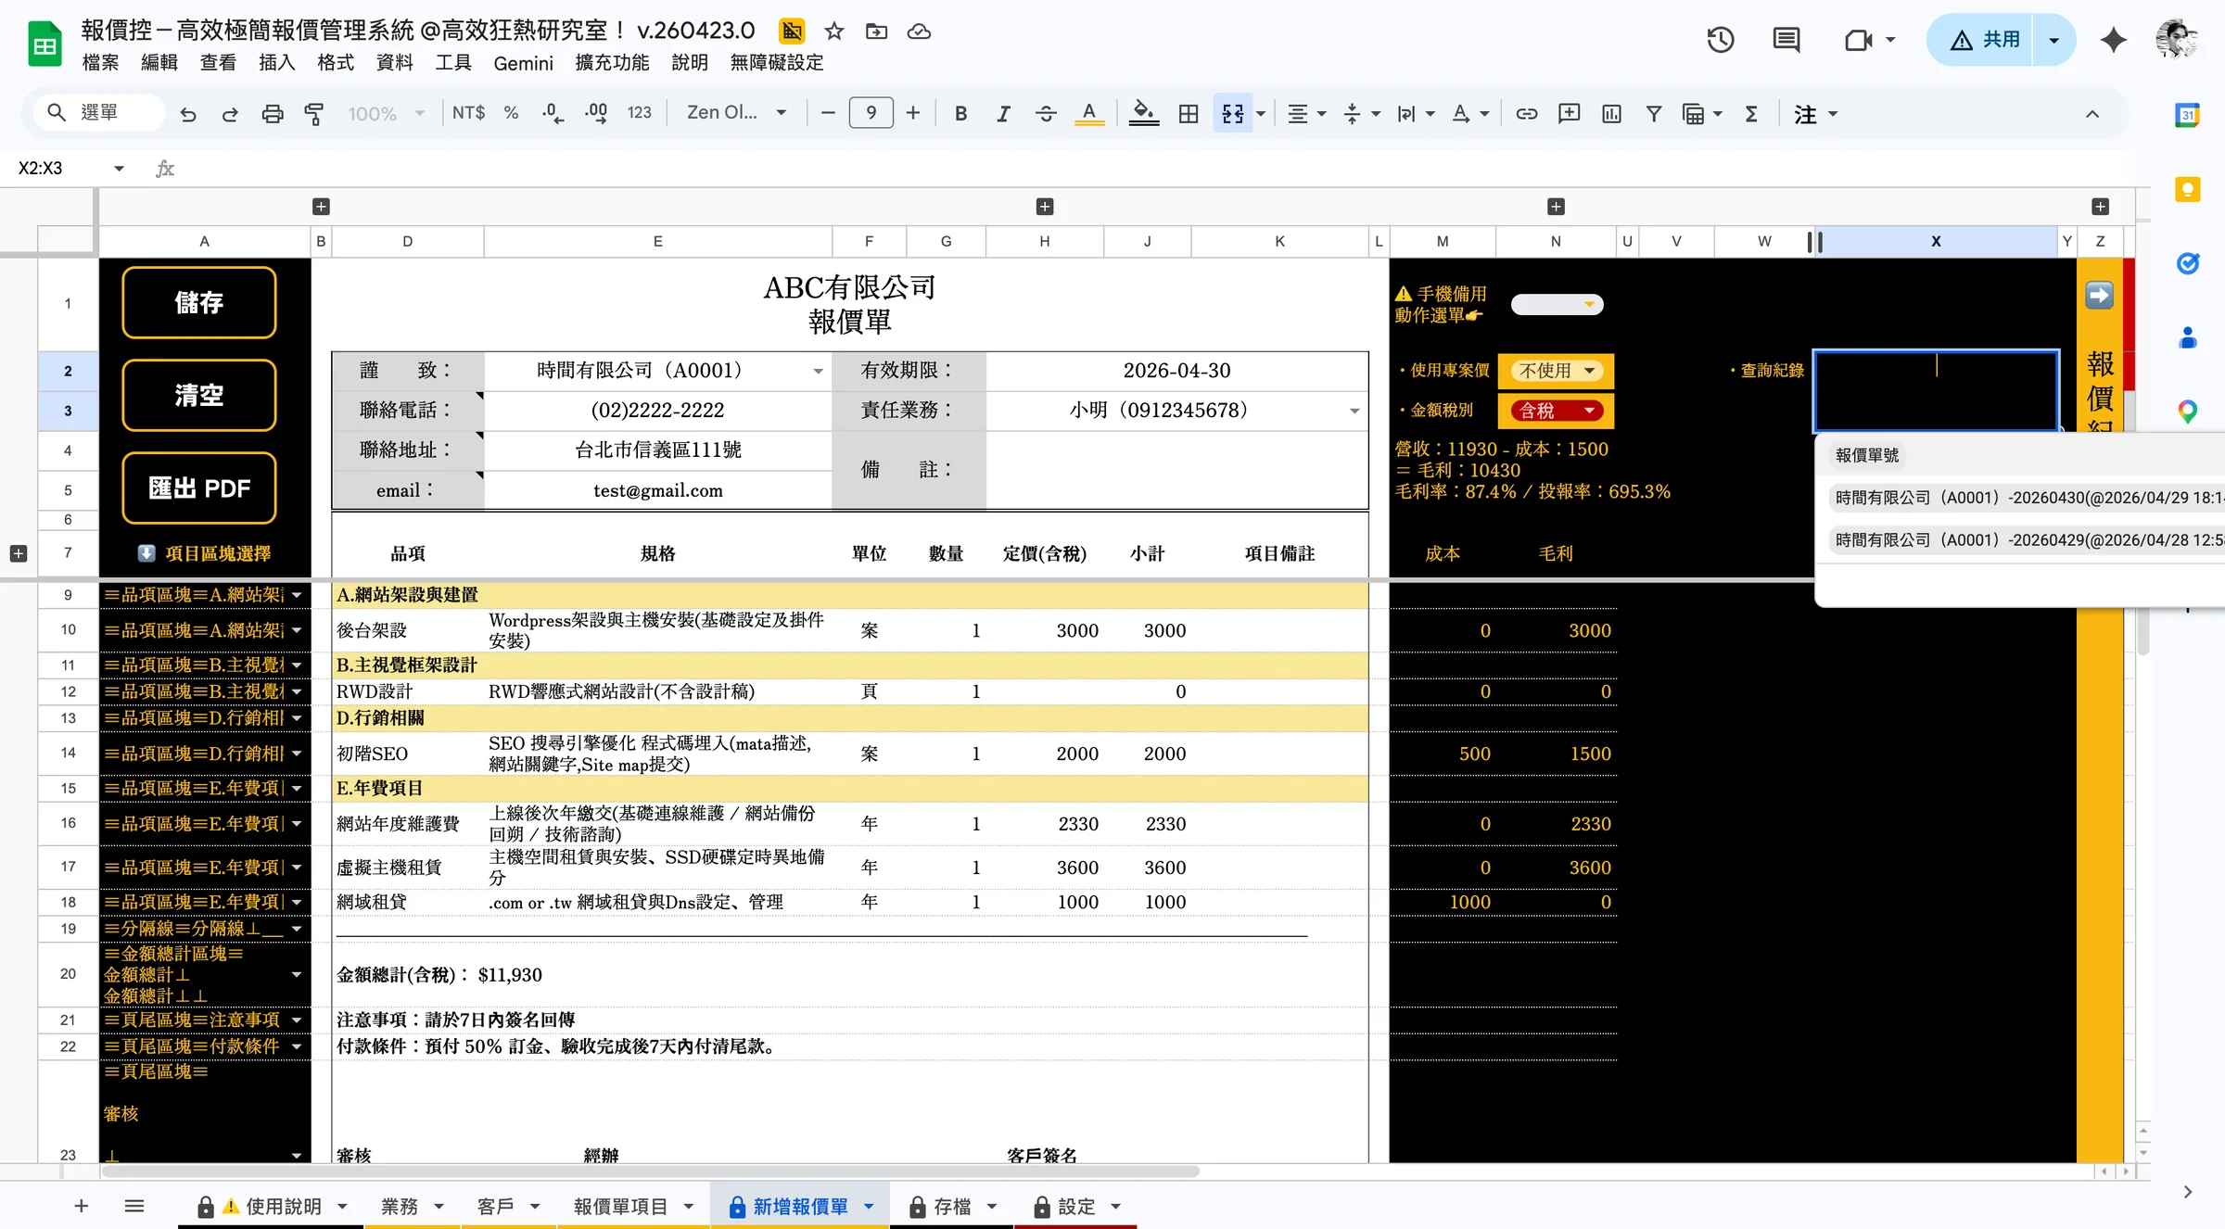Star this spreadsheet document
Viewport: 2225px width, 1229px height.
[x=834, y=32]
